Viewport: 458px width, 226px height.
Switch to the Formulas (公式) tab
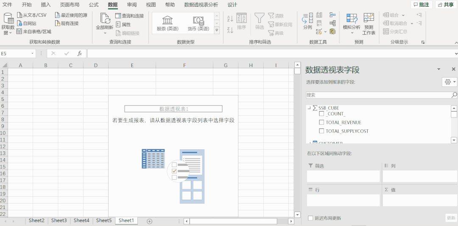pyautogui.click(x=93, y=5)
